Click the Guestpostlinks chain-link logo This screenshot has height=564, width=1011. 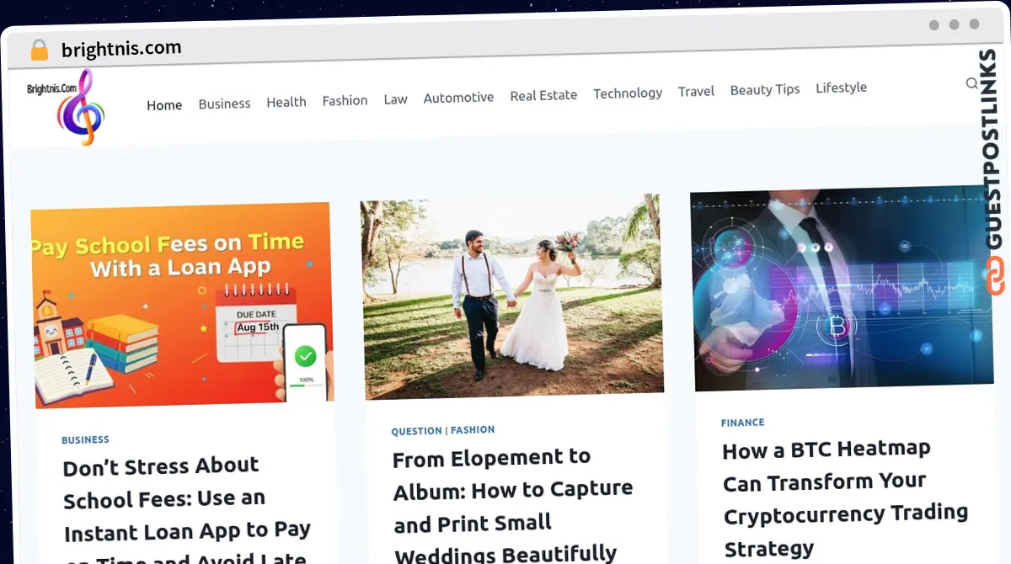pos(995,277)
